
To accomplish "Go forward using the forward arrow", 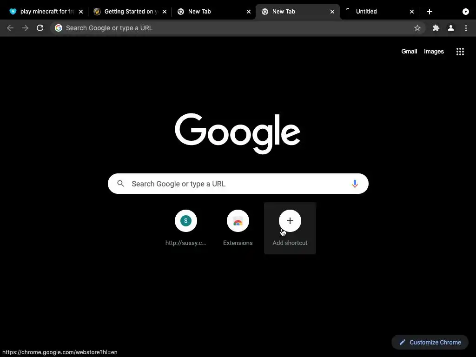I will coord(25,28).
